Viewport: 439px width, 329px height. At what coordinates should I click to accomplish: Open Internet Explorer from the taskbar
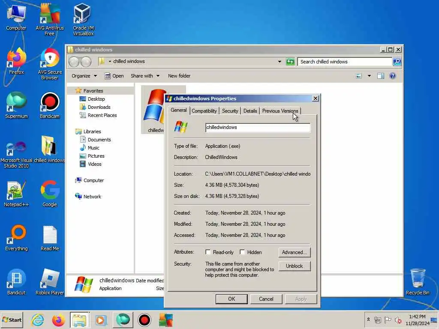[38, 320]
